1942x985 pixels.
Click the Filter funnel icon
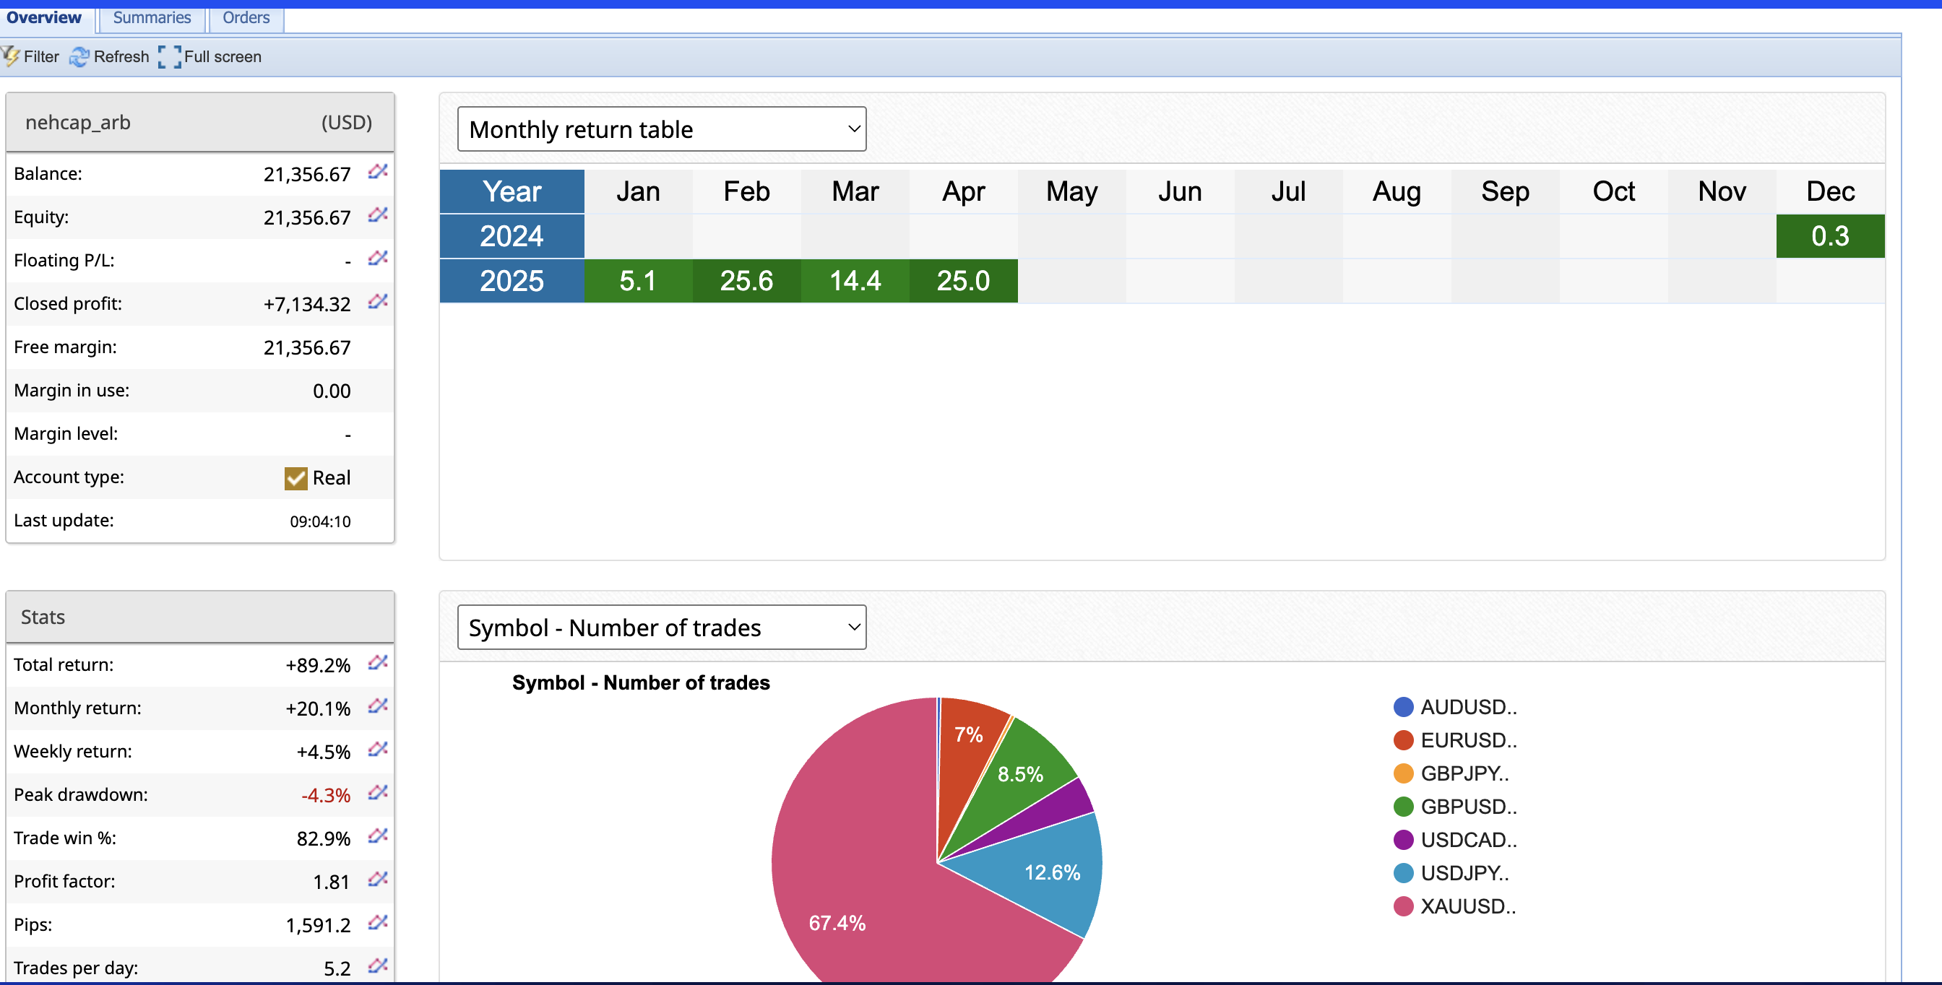11,56
